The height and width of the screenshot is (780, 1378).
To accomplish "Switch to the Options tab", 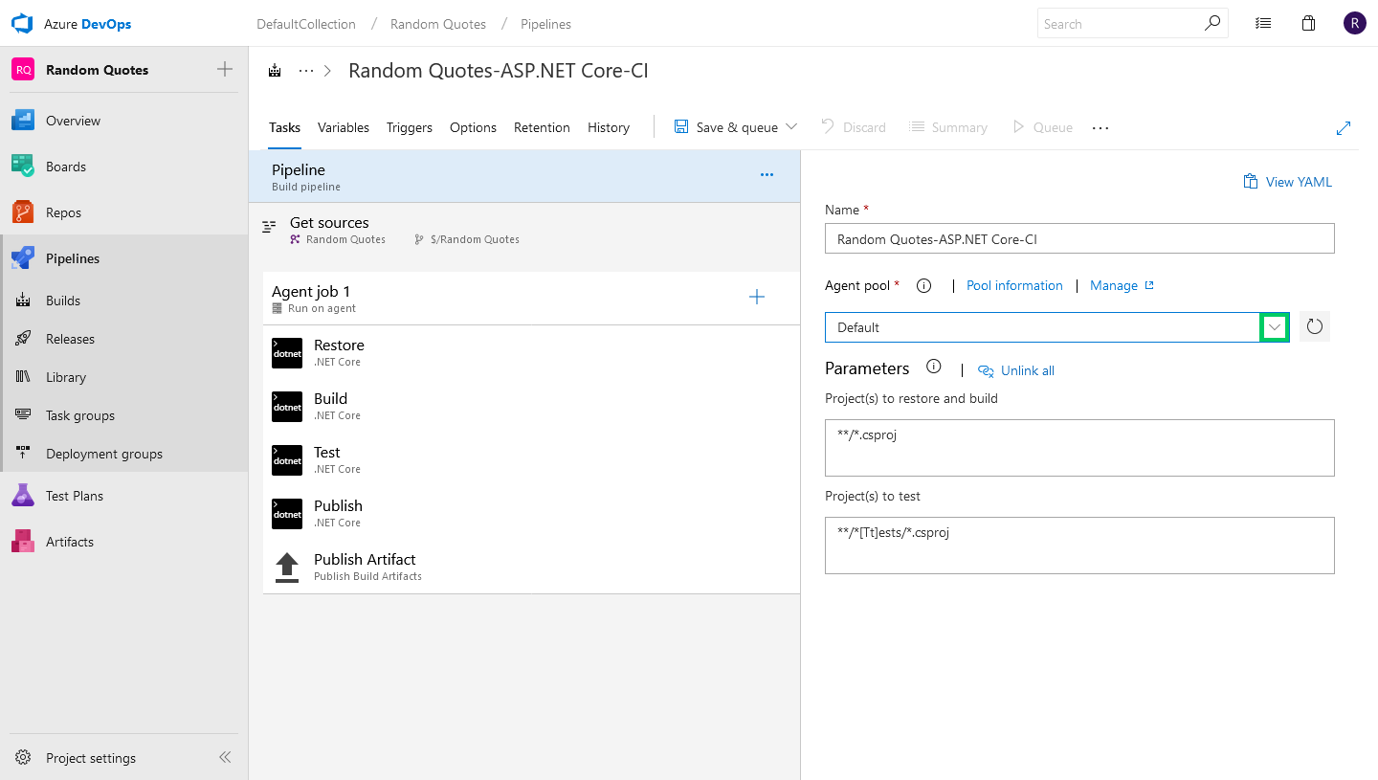I will pos(473,127).
